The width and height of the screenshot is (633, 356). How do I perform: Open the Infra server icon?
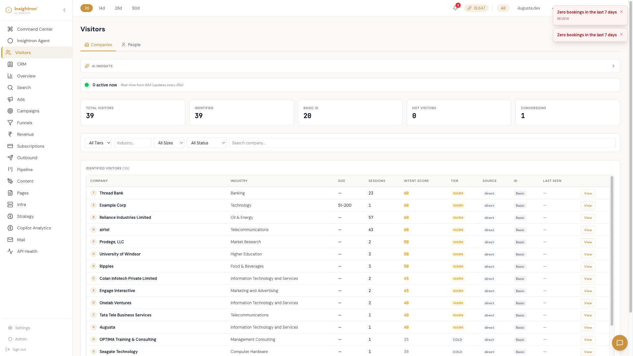click(10, 204)
